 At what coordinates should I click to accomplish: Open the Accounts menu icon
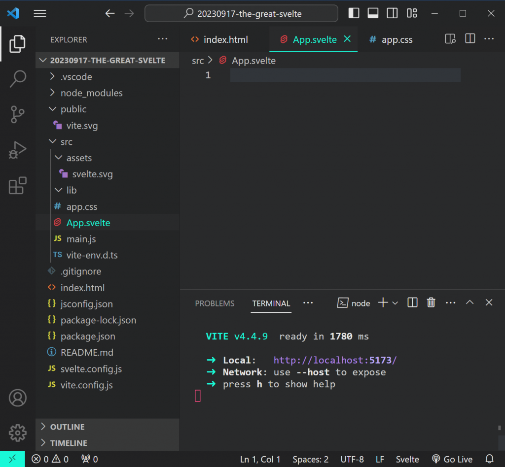coord(18,398)
